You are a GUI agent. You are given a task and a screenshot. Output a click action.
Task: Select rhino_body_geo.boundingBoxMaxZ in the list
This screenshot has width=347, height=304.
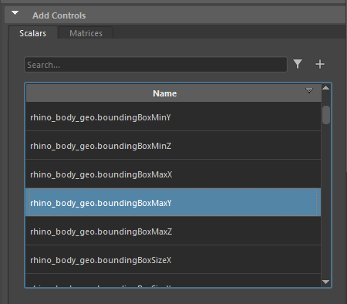[x=173, y=231]
